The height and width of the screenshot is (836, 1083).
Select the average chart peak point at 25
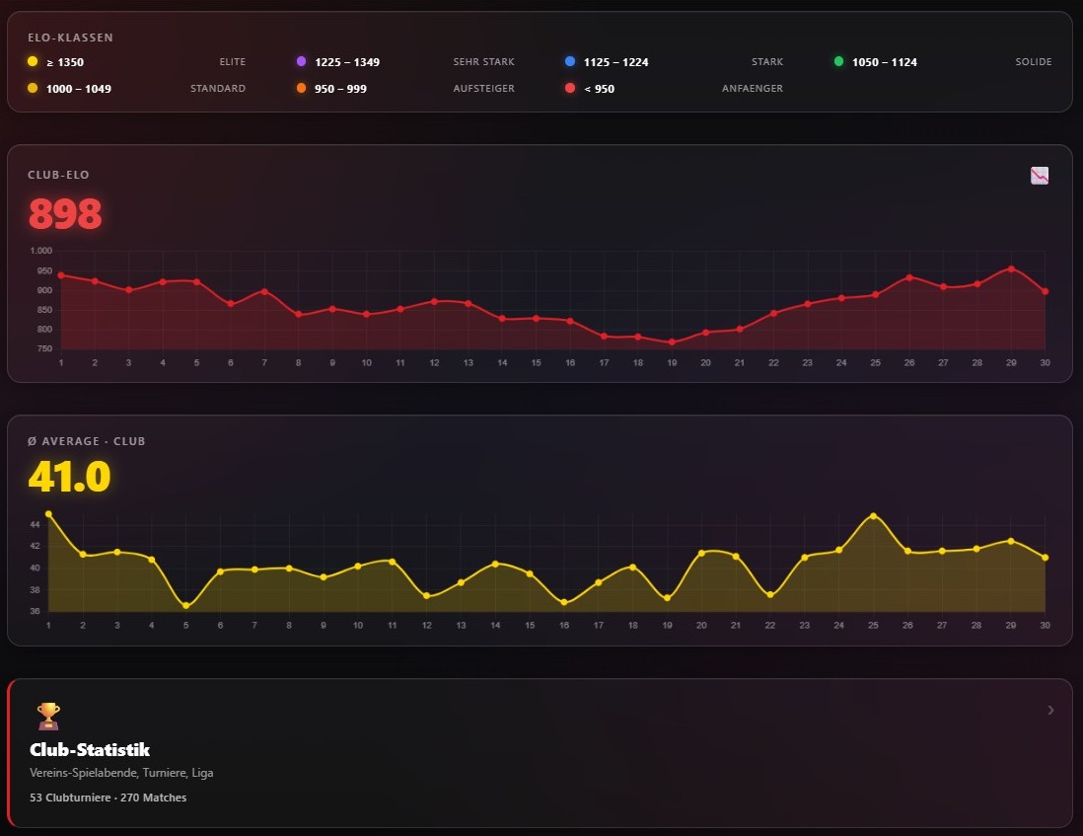pos(873,516)
